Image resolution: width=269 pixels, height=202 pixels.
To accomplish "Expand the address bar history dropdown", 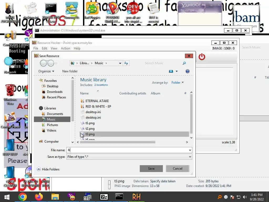I will tap(120, 63).
